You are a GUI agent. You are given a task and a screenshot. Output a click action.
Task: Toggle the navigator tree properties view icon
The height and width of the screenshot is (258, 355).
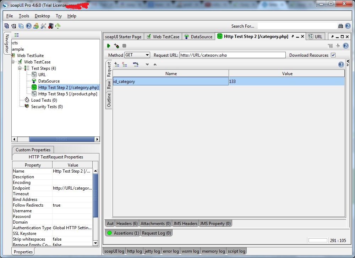17,35
